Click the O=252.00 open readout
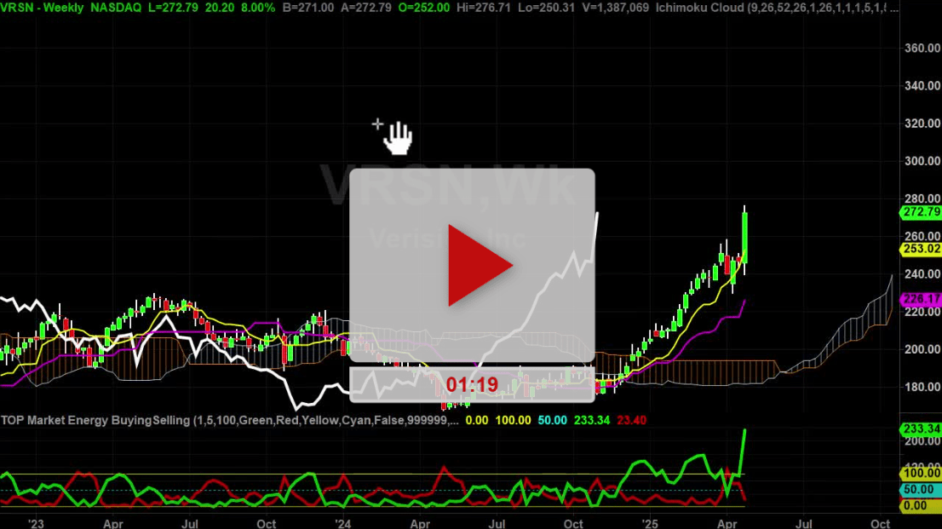The height and width of the screenshot is (529, 942). pos(423,8)
